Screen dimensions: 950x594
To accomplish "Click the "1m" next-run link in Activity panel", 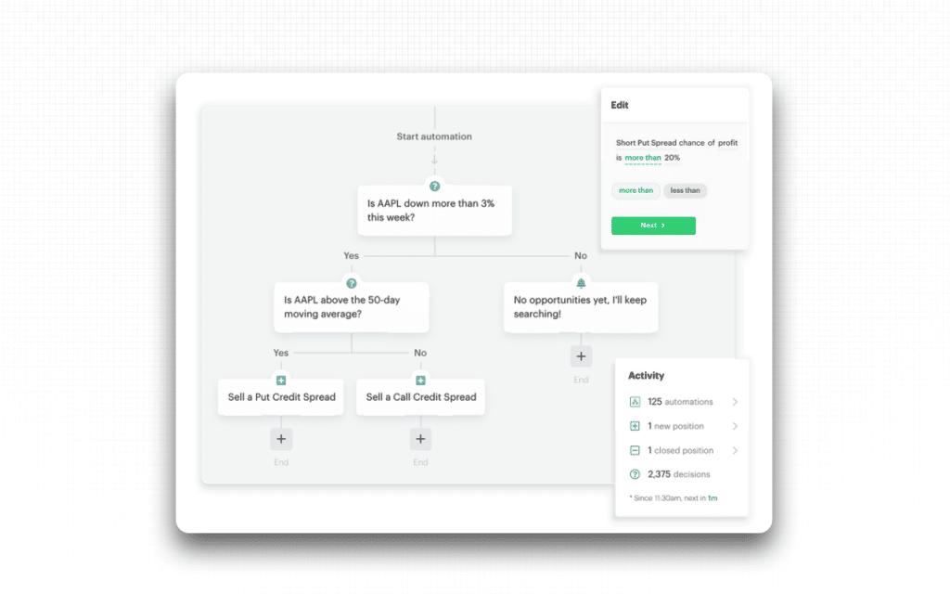I will tap(713, 498).
